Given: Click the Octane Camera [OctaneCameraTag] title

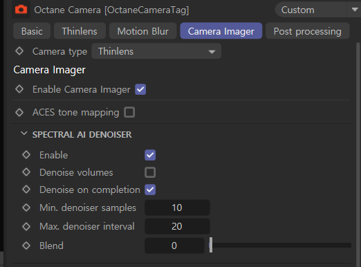Looking at the screenshot, I should tap(111, 10).
